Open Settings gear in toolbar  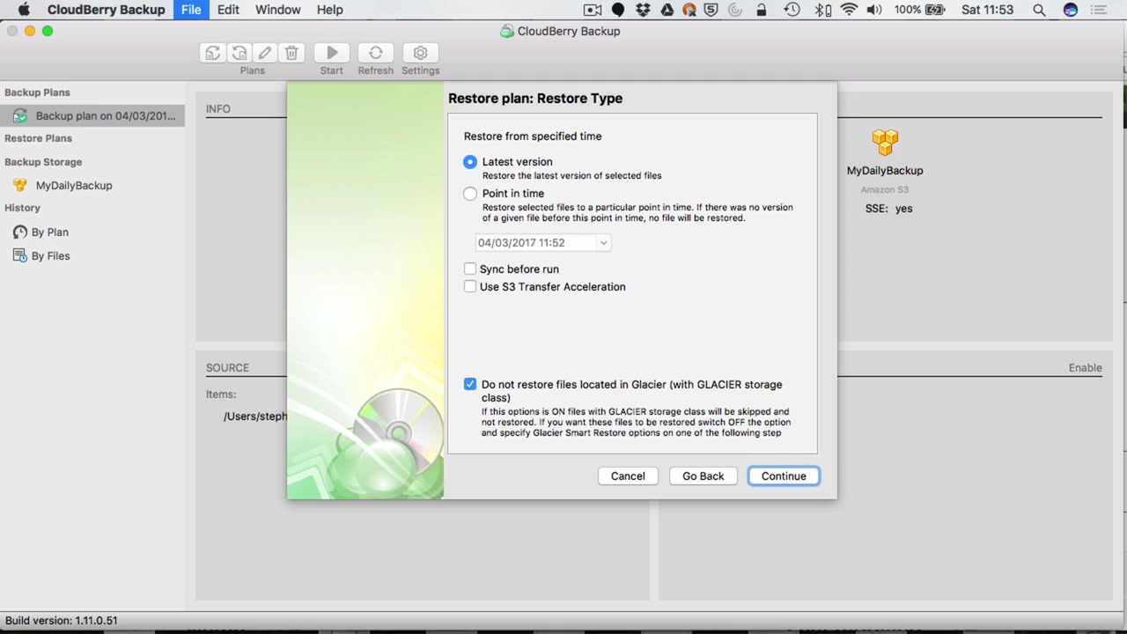click(x=420, y=53)
